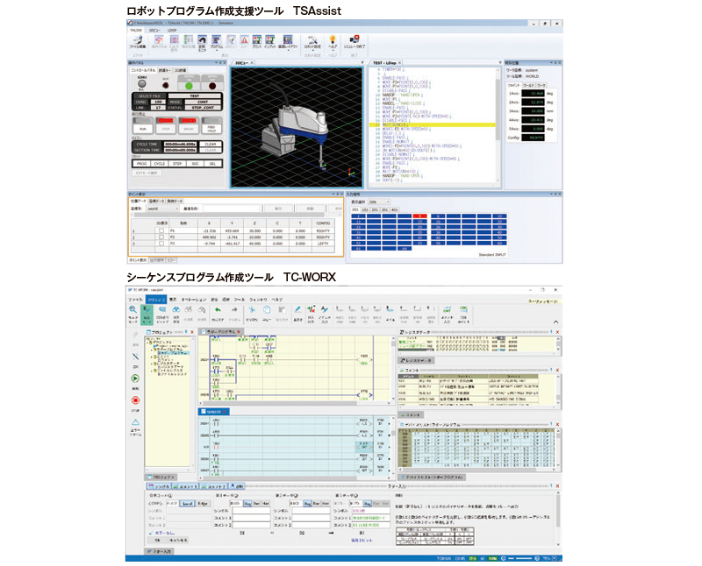Click the offline connection icon in TC-WORX sidebar
This screenshot has width=702, height=566.
(136, 357)
